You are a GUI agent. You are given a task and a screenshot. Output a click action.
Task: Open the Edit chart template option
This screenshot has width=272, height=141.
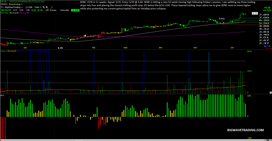[30, 7]
